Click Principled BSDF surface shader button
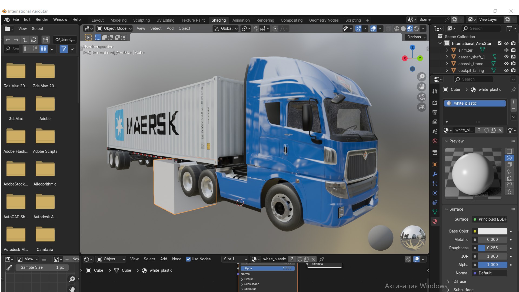The image size is (519, 292). 490,219
